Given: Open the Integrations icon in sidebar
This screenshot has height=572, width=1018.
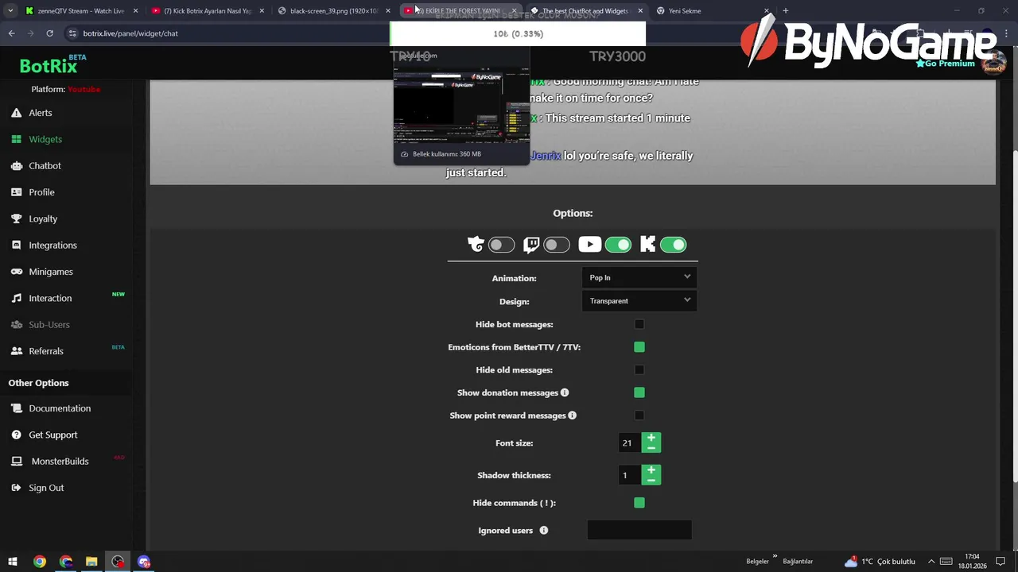Looking at the screenshot, I should pyautogui.click(x=16, y=245).
